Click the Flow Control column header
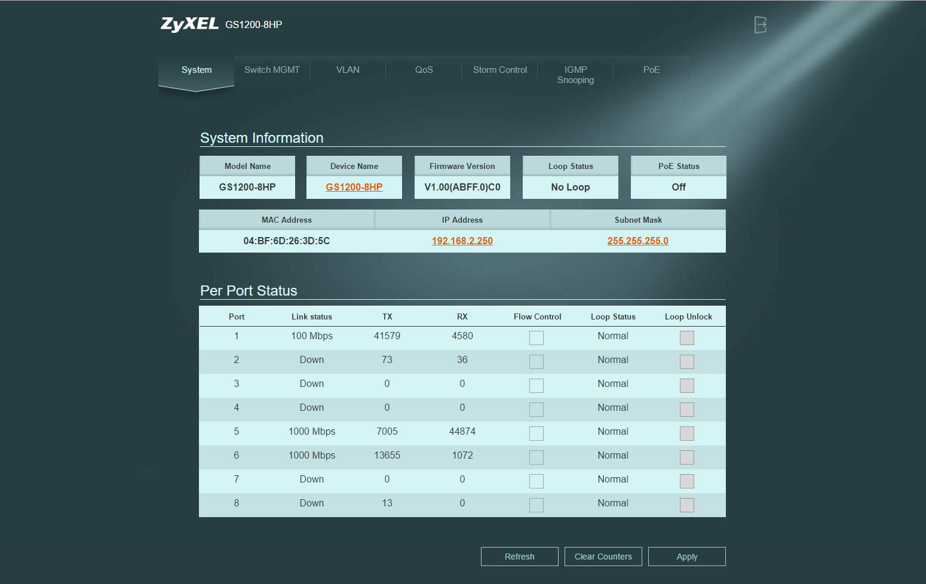 click(538, 316)
